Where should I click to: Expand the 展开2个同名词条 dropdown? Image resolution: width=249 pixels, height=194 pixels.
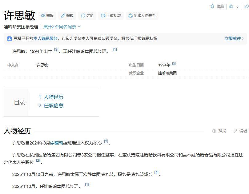coord(62,27)
